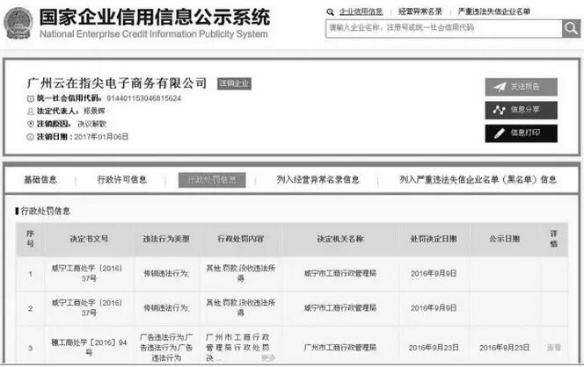
Task: Click the credit code 914401153046815624
Action: (x=143, y=98)
